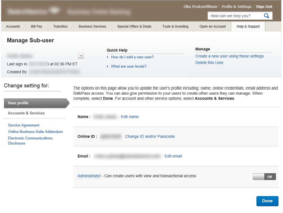
Task: Select the Business Services tab
Action: tap(92, 26)
